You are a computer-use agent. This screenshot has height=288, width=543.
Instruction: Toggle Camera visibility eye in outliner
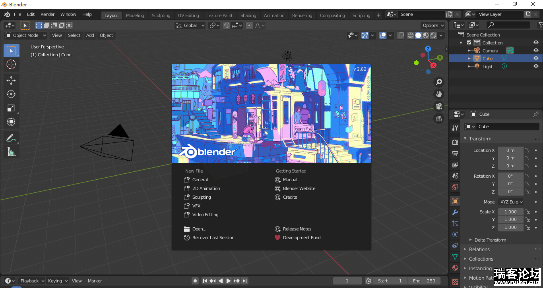pyautogui.click(x=536, y=50)
